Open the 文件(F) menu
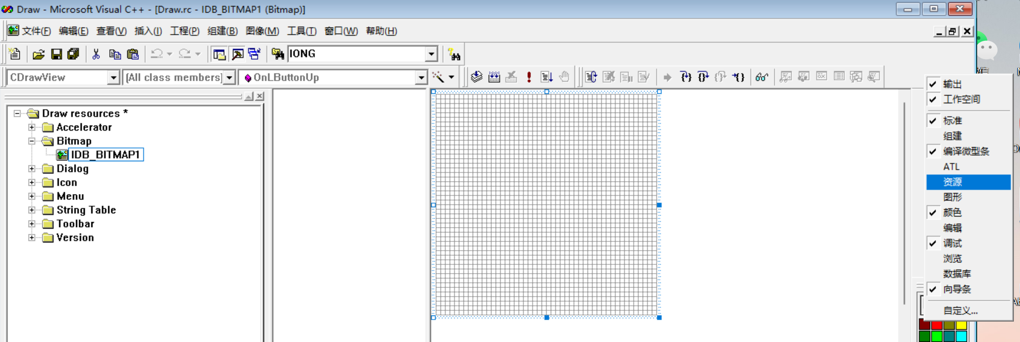The height and width of the screenshot is (342, 1020). pos(36,31)
